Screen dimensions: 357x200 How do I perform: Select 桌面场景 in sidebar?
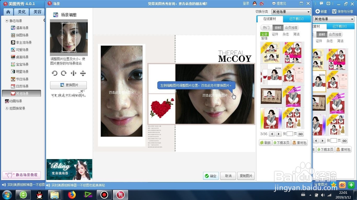[x=20, y=57]
